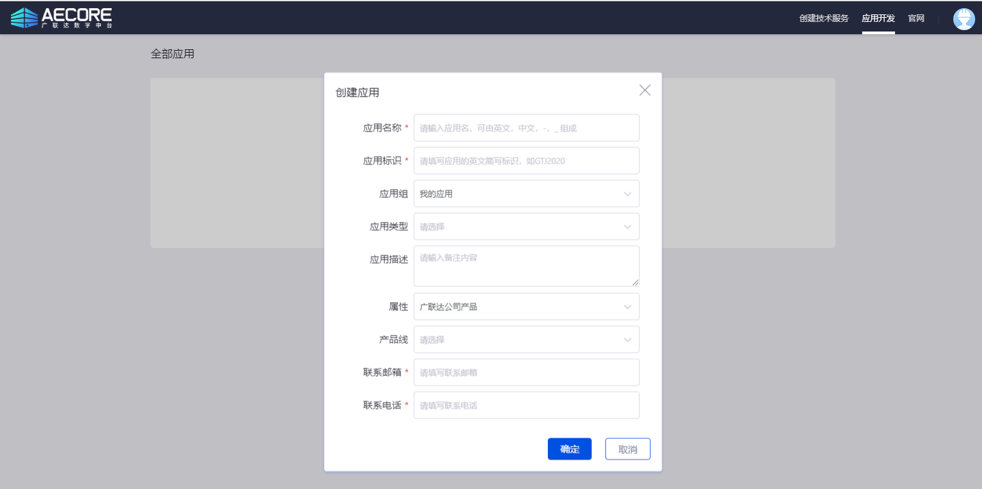Image resolution: width=982 pixels, height=489 pixels.
Task: Click the 取消 button
Action: (627, 449)
